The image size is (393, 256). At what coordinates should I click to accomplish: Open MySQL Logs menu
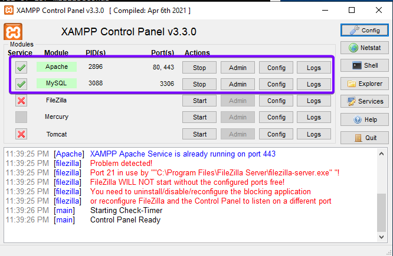tap(314, 84)
